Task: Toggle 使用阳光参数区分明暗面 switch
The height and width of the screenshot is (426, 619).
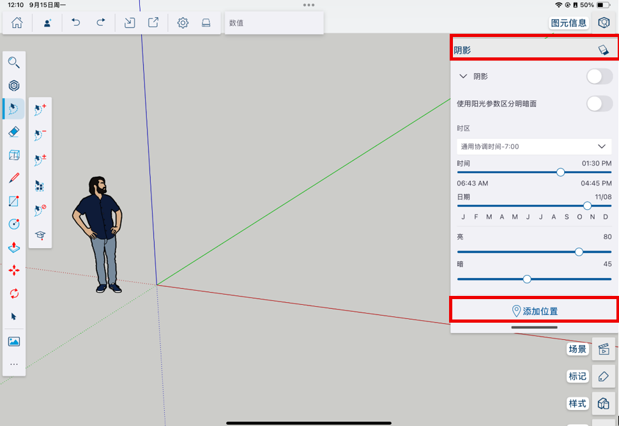Action: pos(599,103)
